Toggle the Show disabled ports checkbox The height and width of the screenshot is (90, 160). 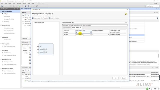click(x=33, y=22)
